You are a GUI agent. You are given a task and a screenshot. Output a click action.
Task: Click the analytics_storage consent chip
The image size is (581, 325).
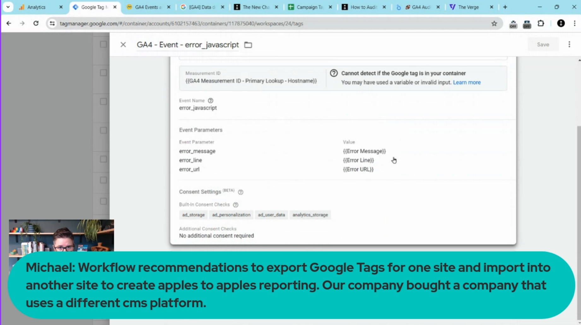[x=310, y=215]
